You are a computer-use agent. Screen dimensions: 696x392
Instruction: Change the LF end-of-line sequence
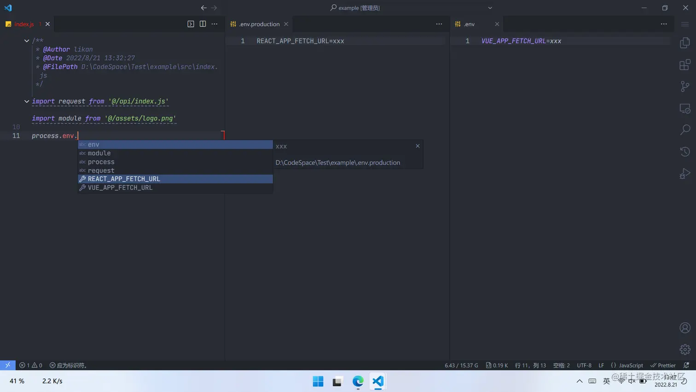(601, 365)
